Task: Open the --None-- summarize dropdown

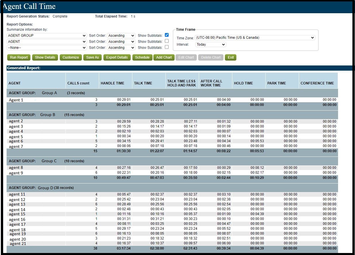Action: pos(47,48)
